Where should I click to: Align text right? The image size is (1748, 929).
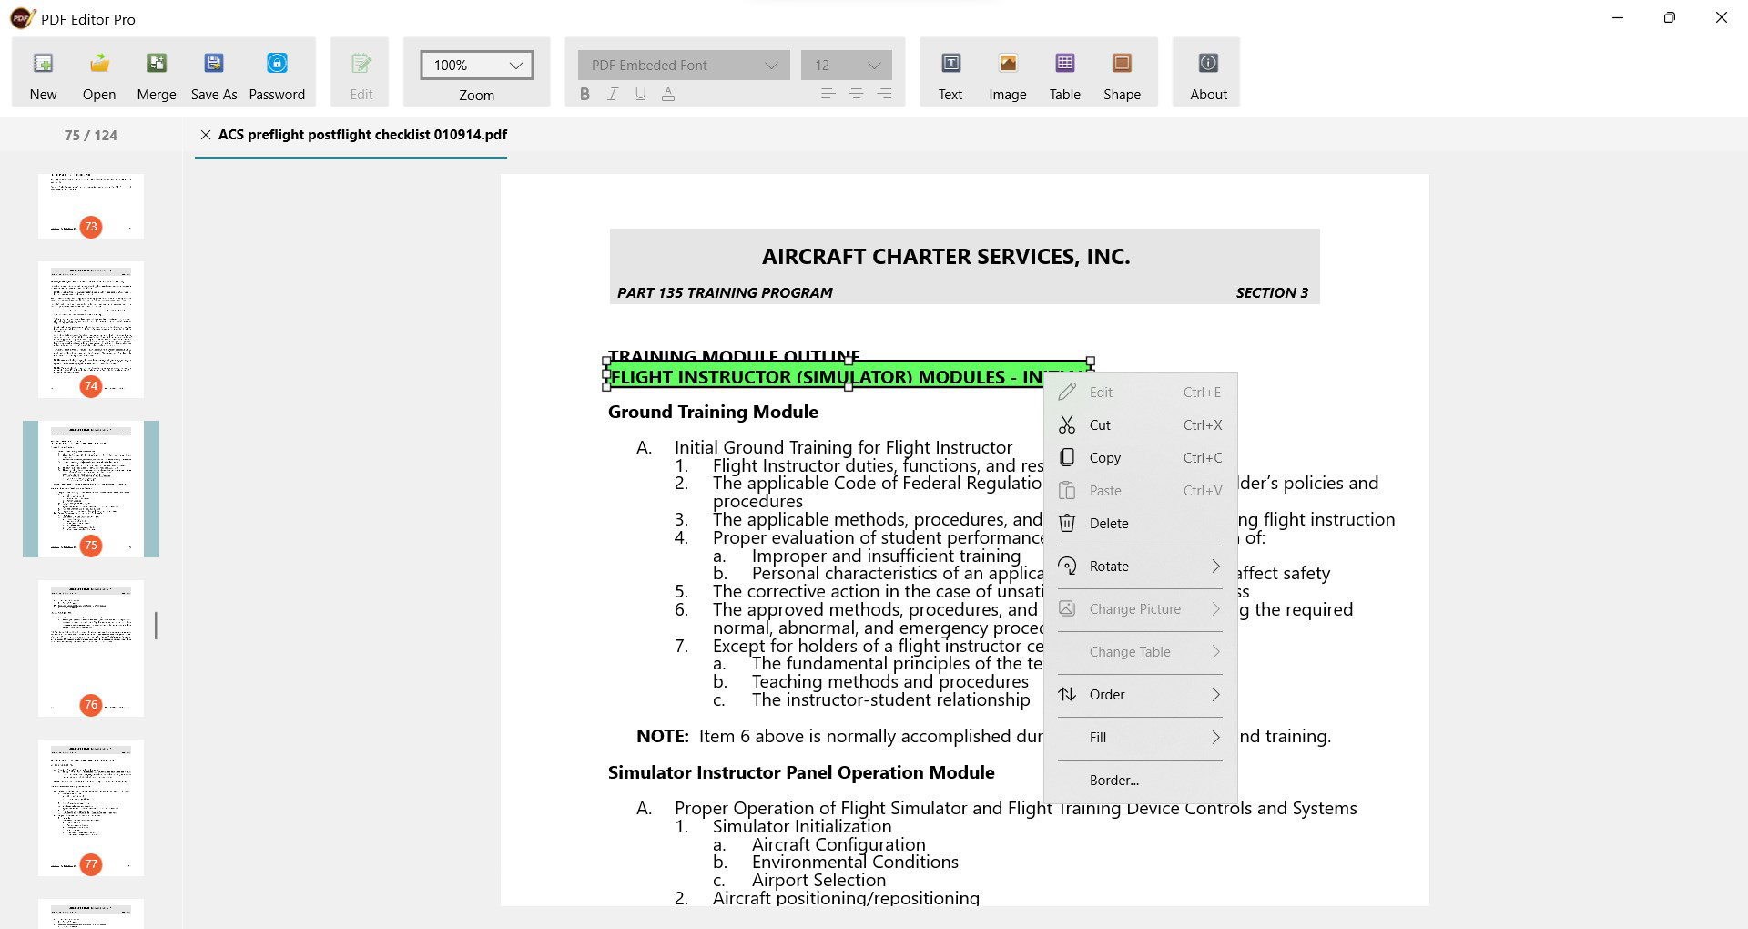point(884,94)
